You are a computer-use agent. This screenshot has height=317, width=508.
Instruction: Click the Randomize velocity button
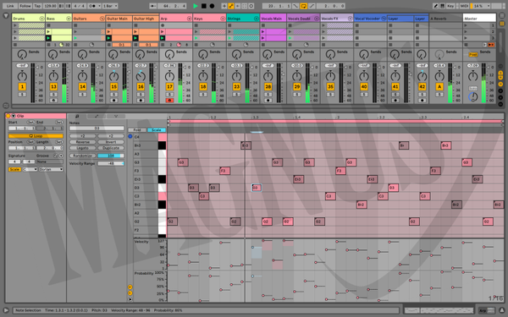[83, 156]
